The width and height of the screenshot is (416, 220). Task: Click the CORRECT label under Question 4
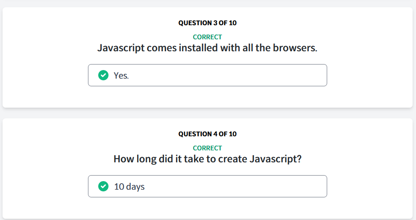[208, 148]
